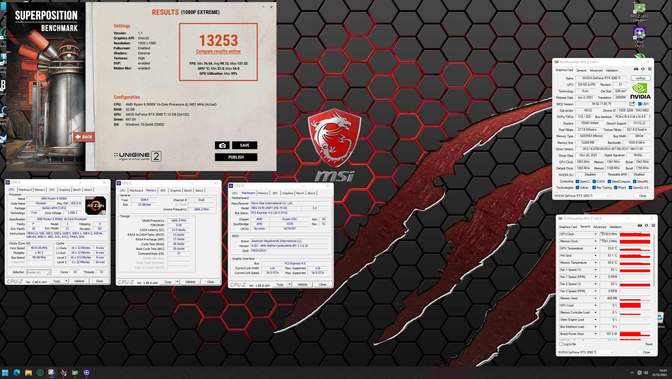Click SAVE in Superposition results

point(245,145)
